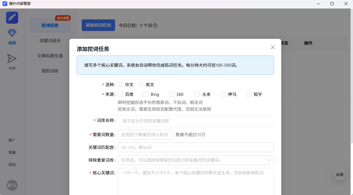
Task: Click the 添加挖词任务 blue button
Action: click(x=98, y=25)
